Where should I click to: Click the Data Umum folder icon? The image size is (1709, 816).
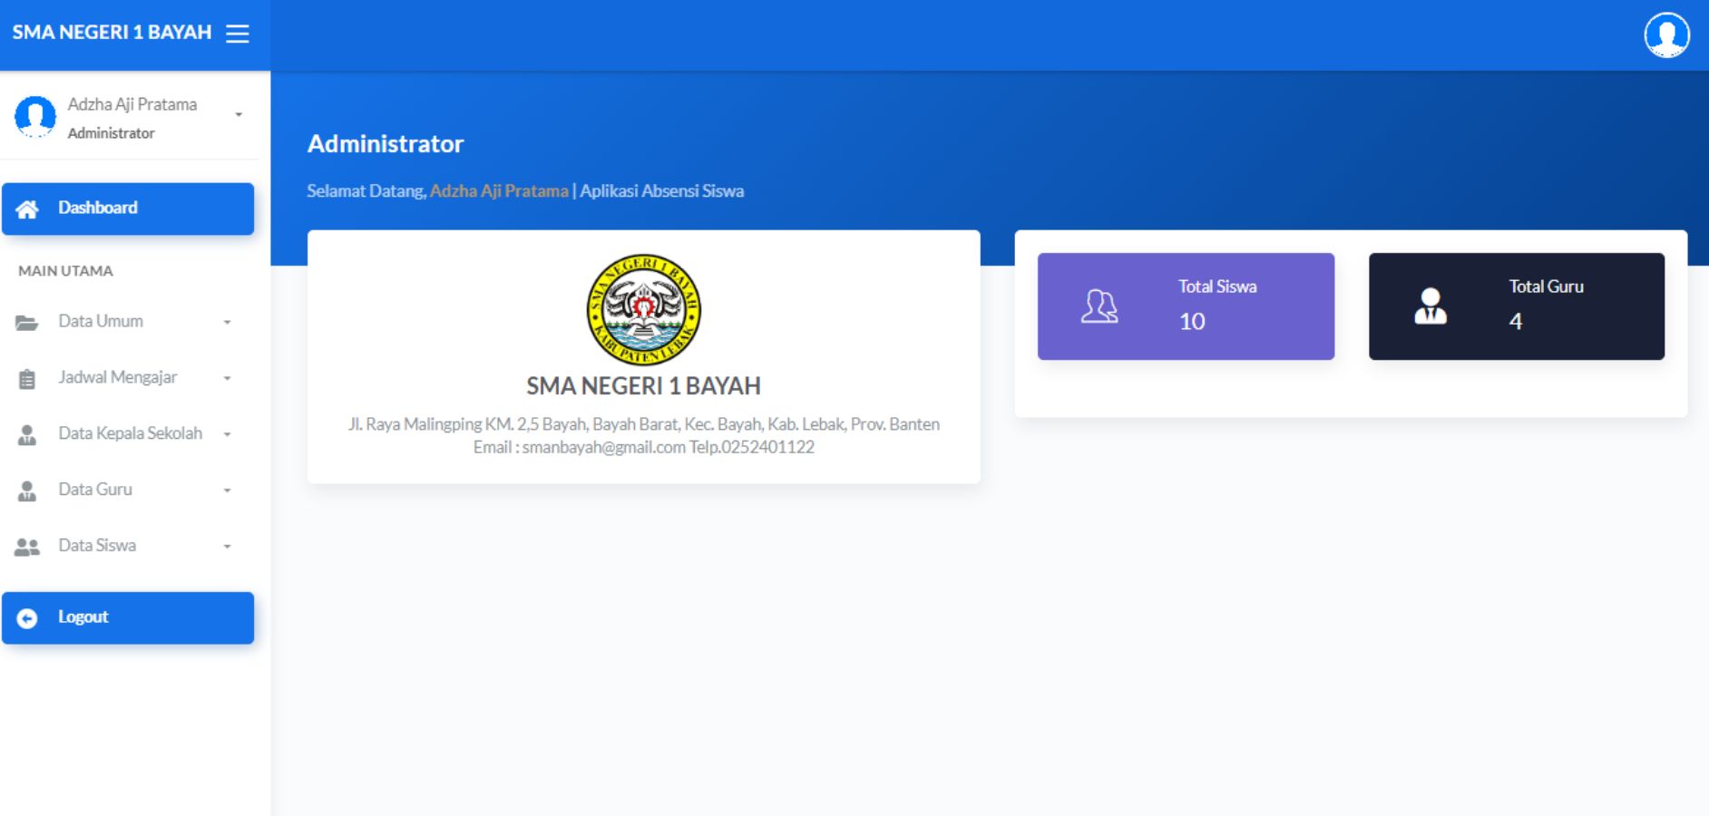(27, 322)
